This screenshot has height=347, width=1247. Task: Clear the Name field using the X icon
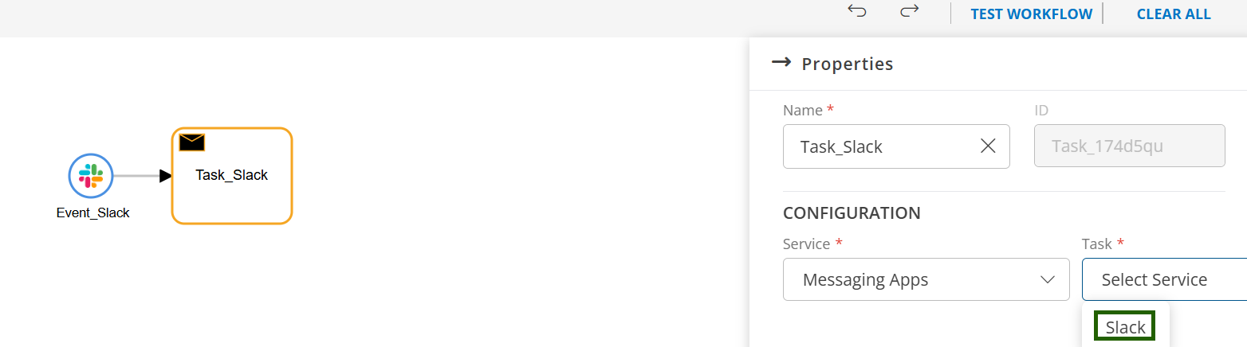click(x=988, y=146)
